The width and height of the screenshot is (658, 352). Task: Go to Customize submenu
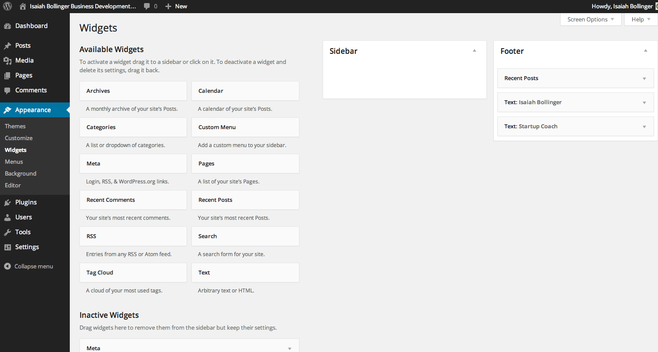pos(18,138)
